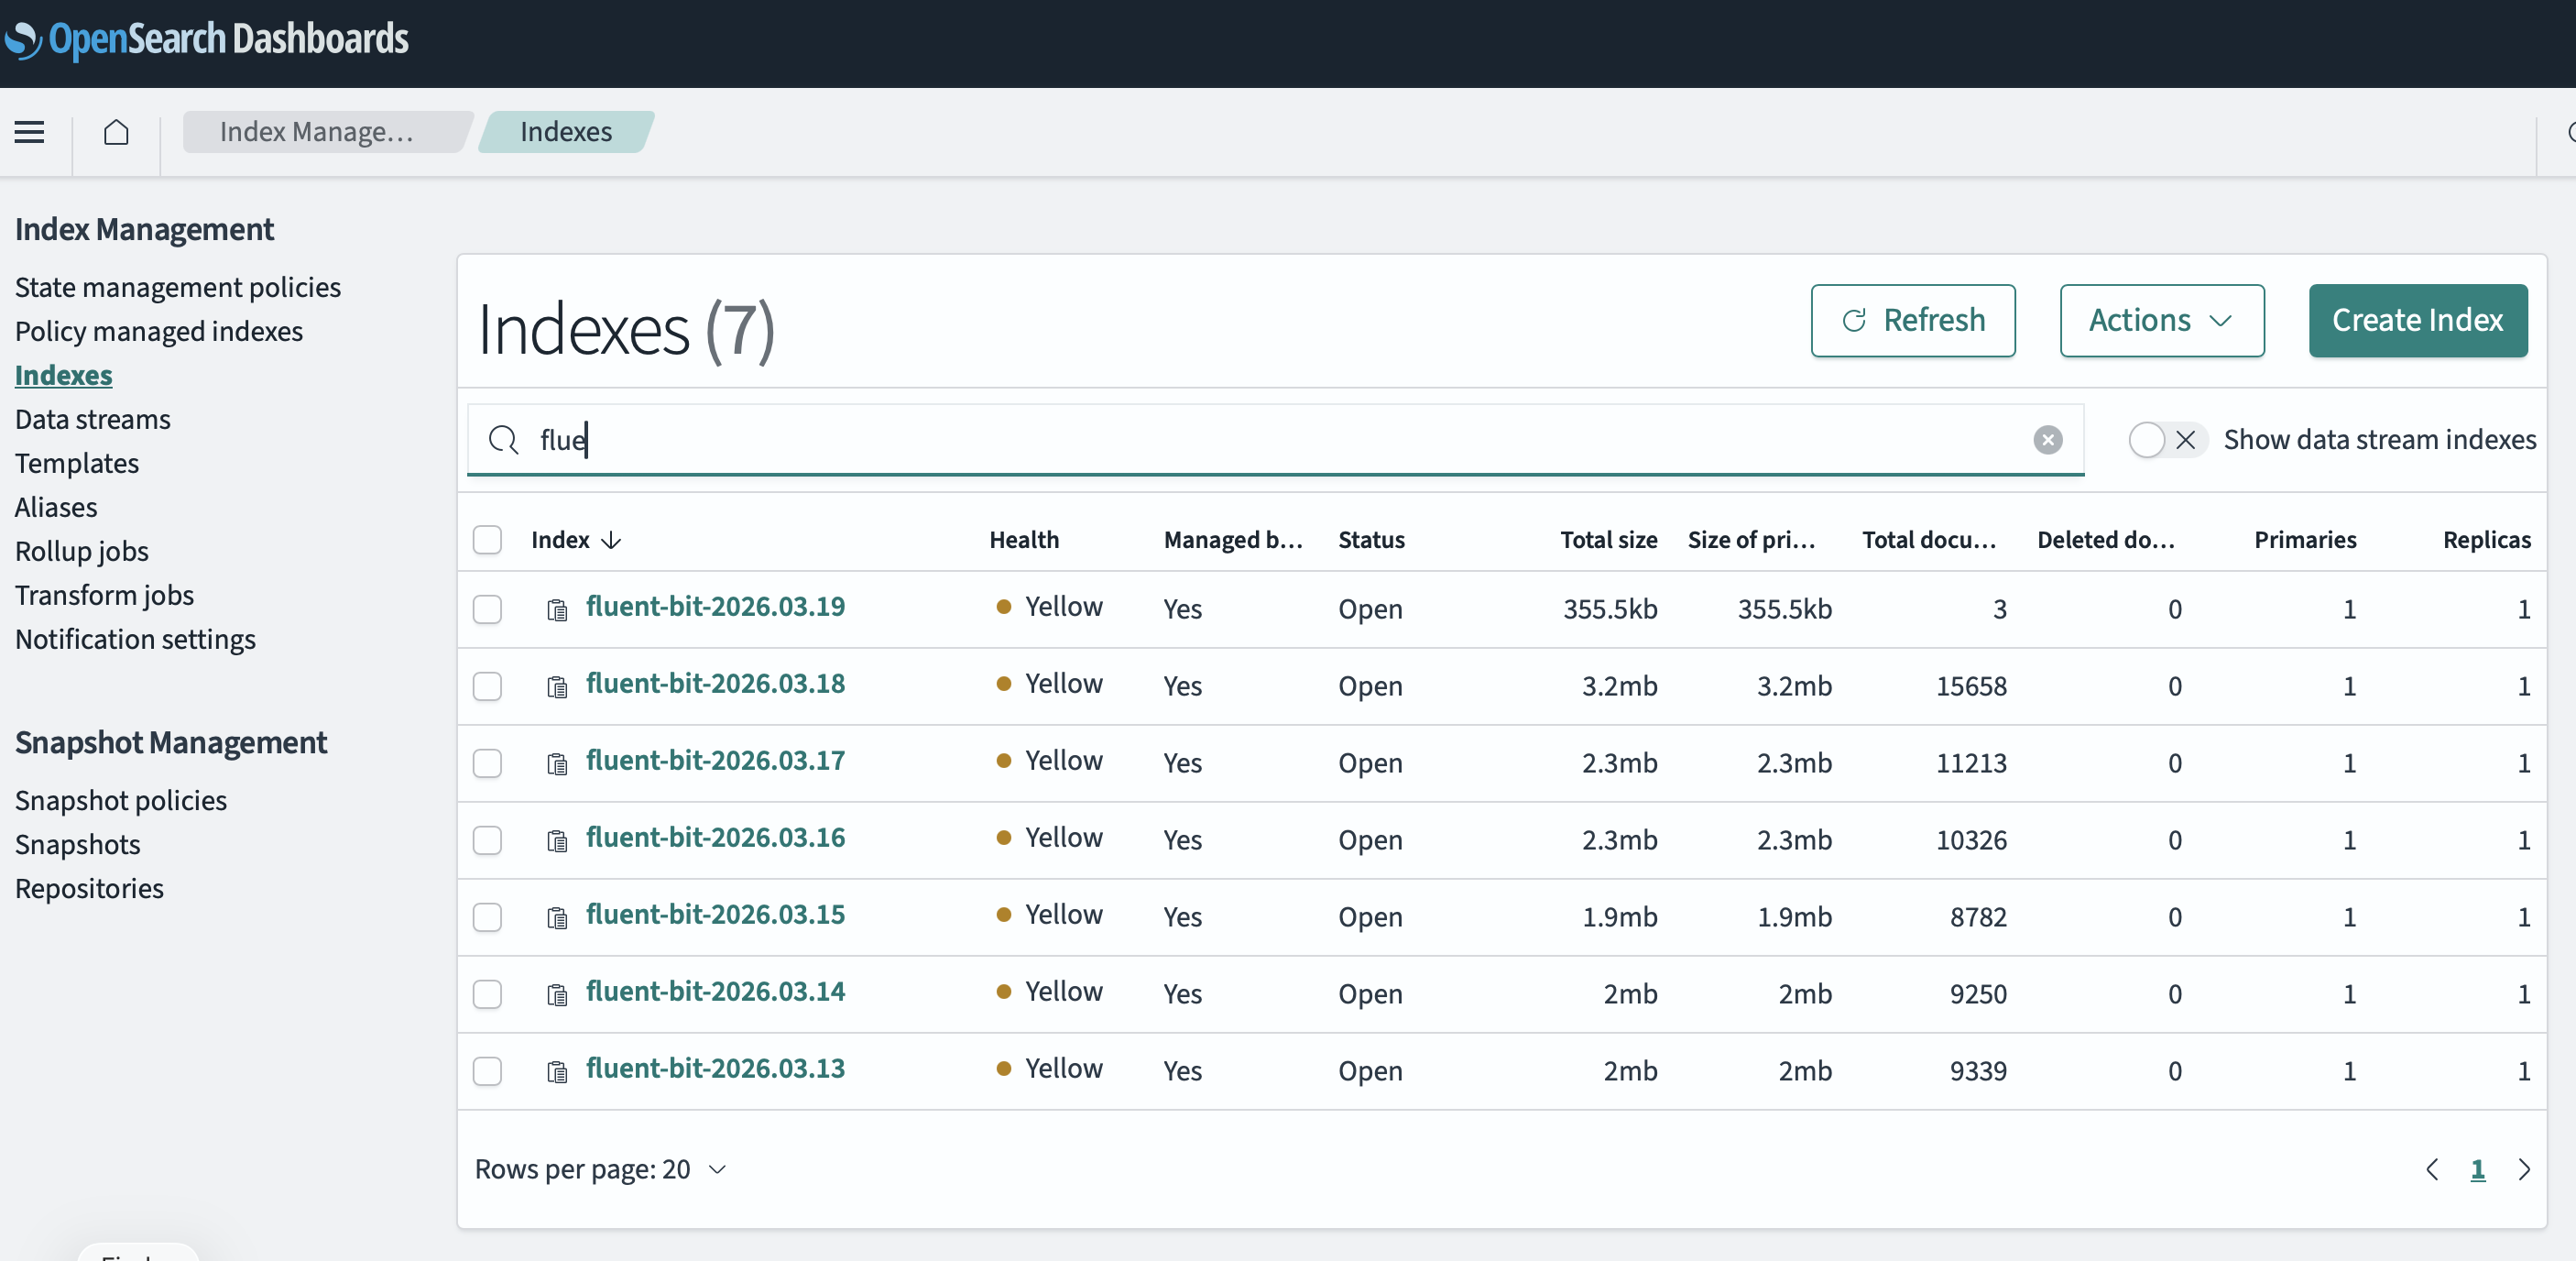Image resolution: width=2576 pixels, height=1261 pixels.
Task: Open fluent-bit-2026.03.16 index link
Action: coord(715,838)
